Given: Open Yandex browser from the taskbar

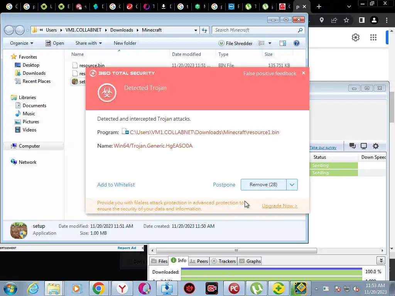Looking at the screenshot, I should (x=122, y=288).
